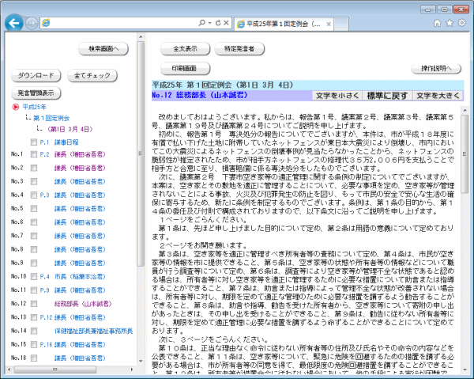Click 標準に戻す to reset text size
Image resolution: width=474 pixels, height=379 pixels.
click(387, 96)
